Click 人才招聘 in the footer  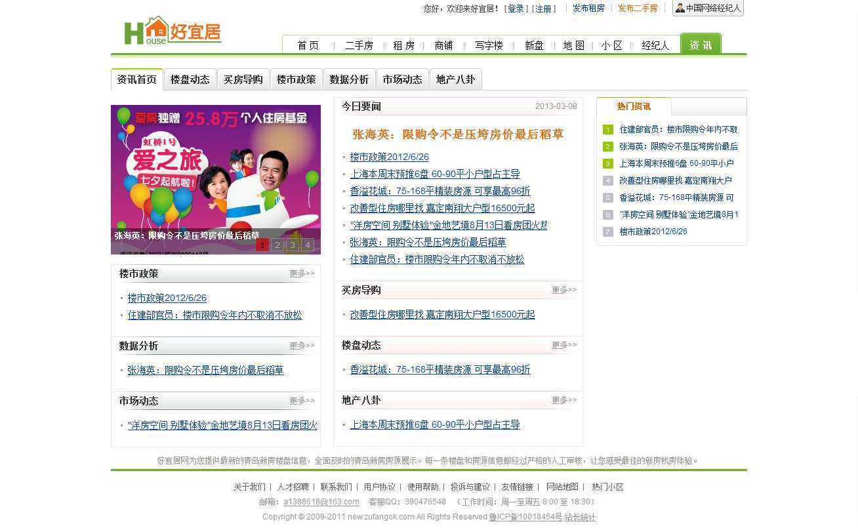point(293,487)
